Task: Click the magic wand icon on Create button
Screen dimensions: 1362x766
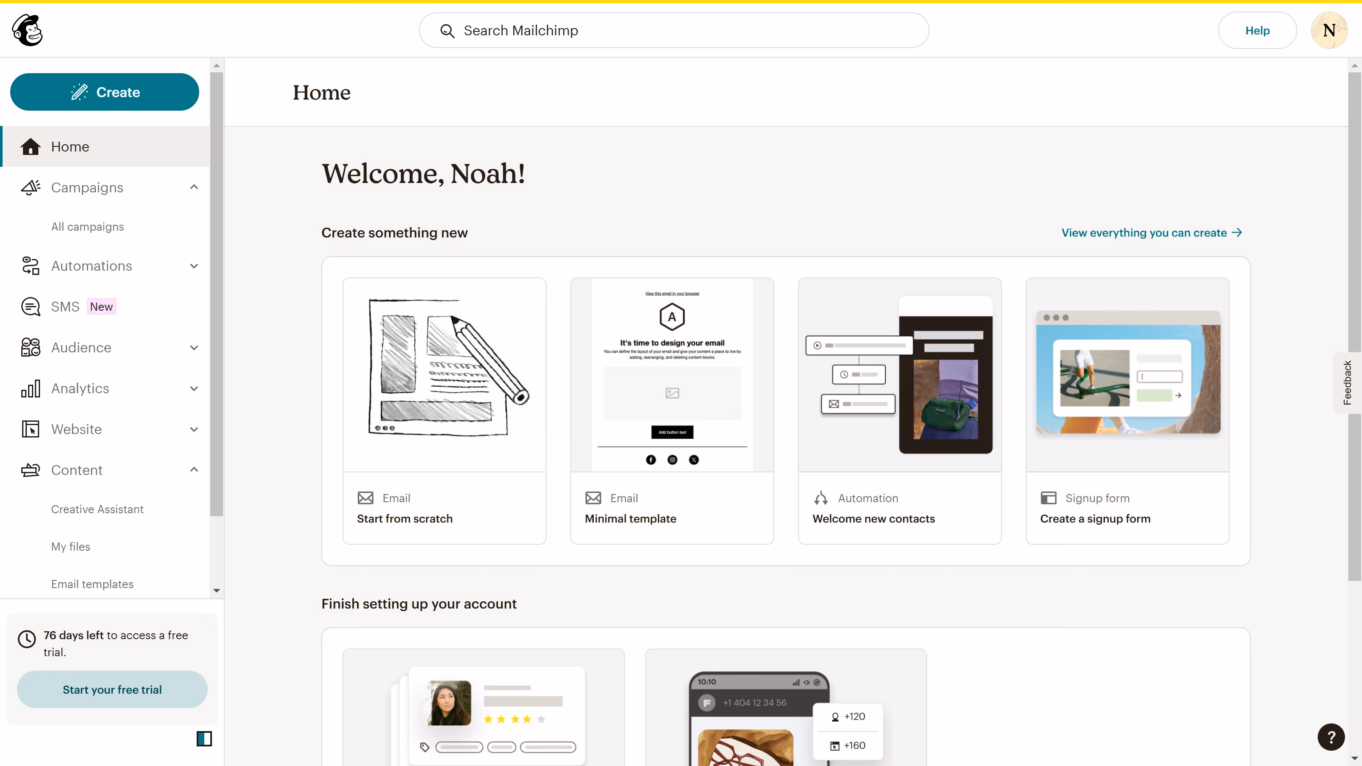Action: pos(79,92)
